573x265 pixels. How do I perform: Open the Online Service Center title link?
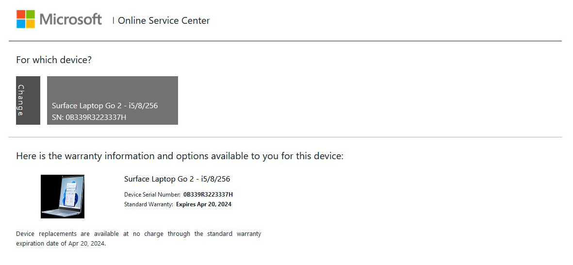(x=164, y=21)
